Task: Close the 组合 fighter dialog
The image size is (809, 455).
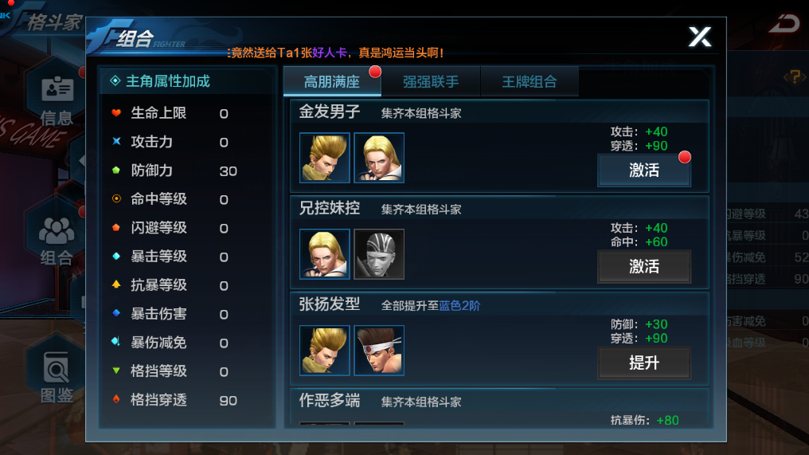Action: tap(700, 37)
